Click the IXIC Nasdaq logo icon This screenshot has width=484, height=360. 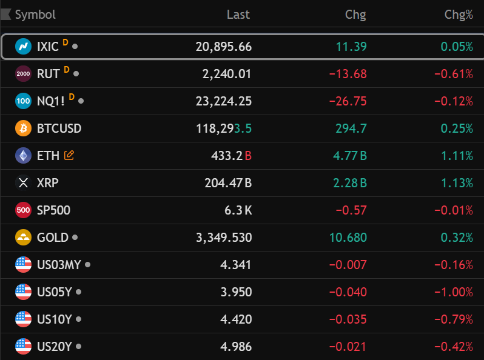point(23,47)
